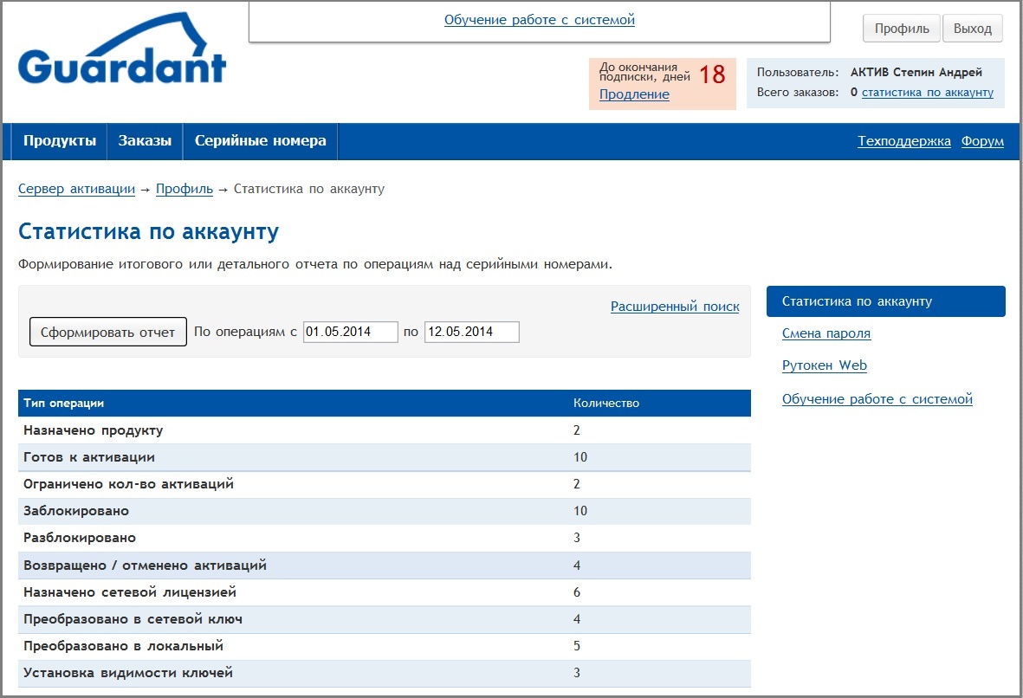Navigate to Сервер активации breadcrumb
This screenshot has width=1023, height=698.
(76, 189)
